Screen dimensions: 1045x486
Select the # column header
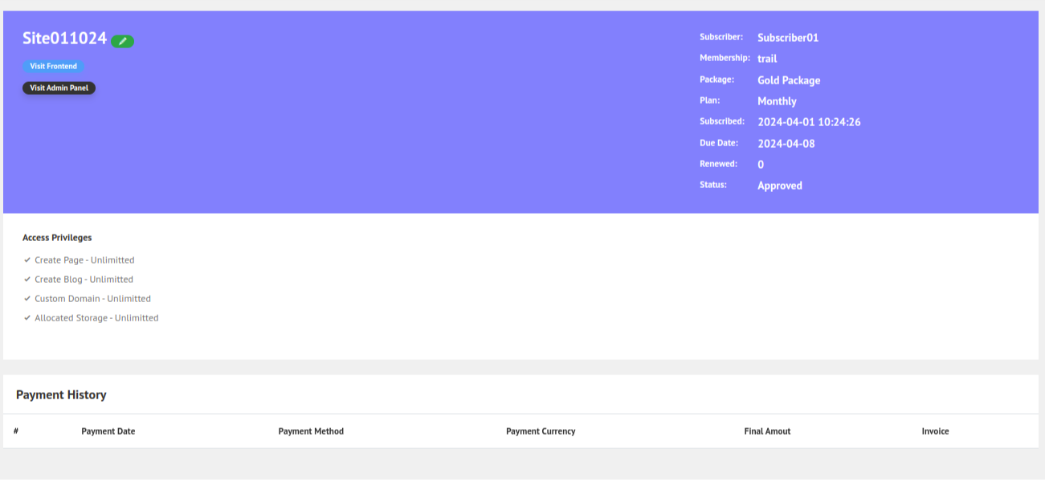click(x=16, y=431)
